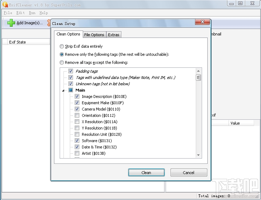Check the Artist ($013B) checkbox
Viewport: 261px width, 200px height.
point(77,153)
